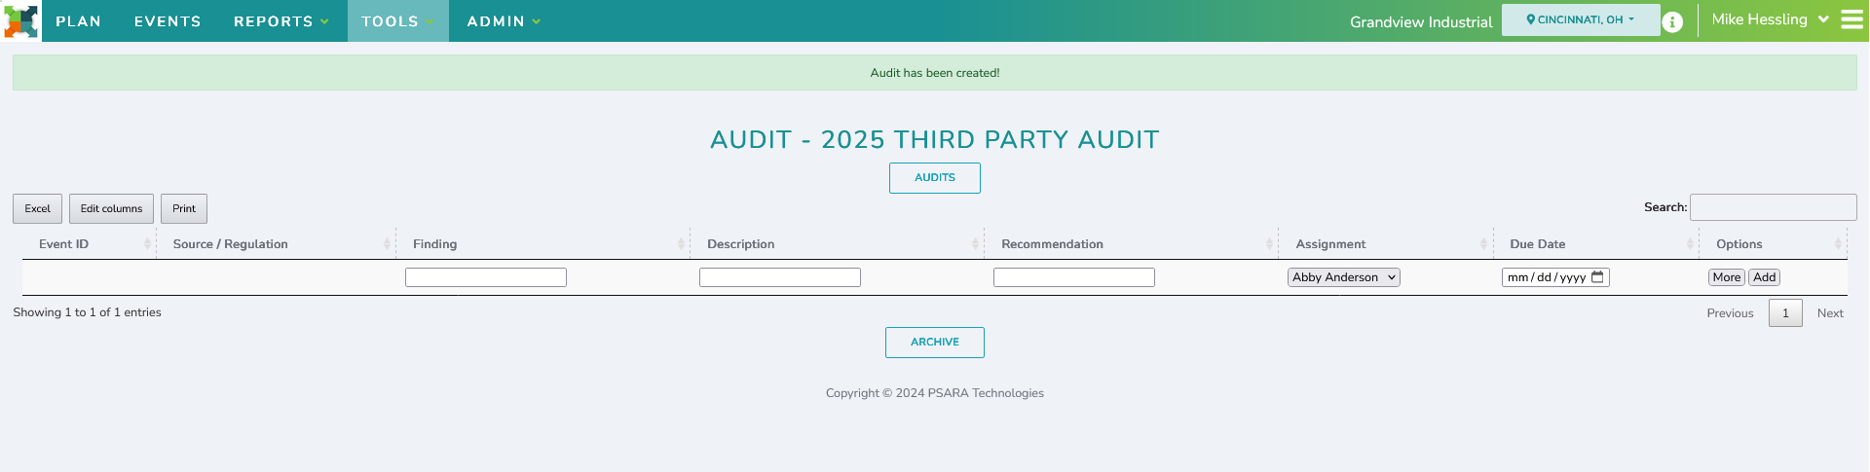The height and width of the screenshot is (472, 1870).
Task: Open the Reports menu
Action: tap(280, 21)
